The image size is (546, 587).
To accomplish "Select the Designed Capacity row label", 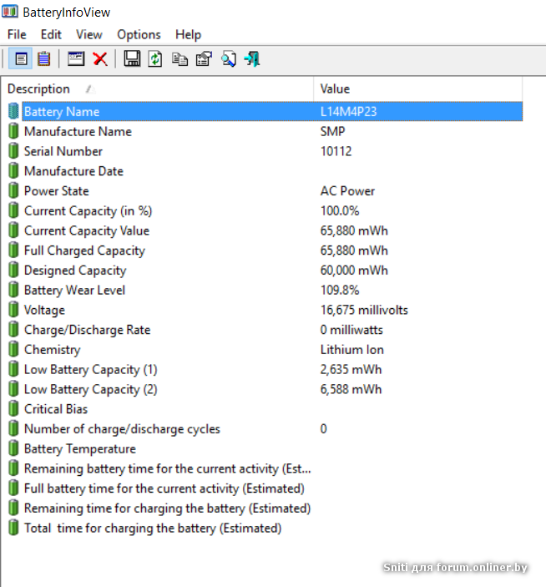I will coord(75,271).
